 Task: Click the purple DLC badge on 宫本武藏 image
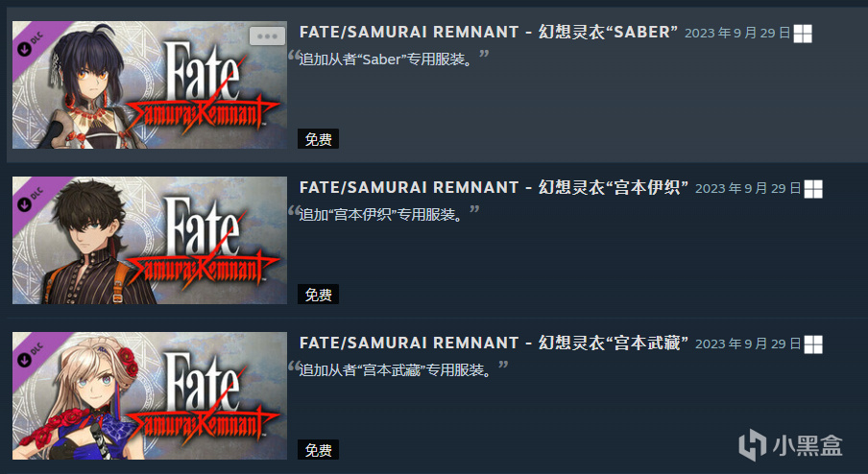[x=34, y=353]
